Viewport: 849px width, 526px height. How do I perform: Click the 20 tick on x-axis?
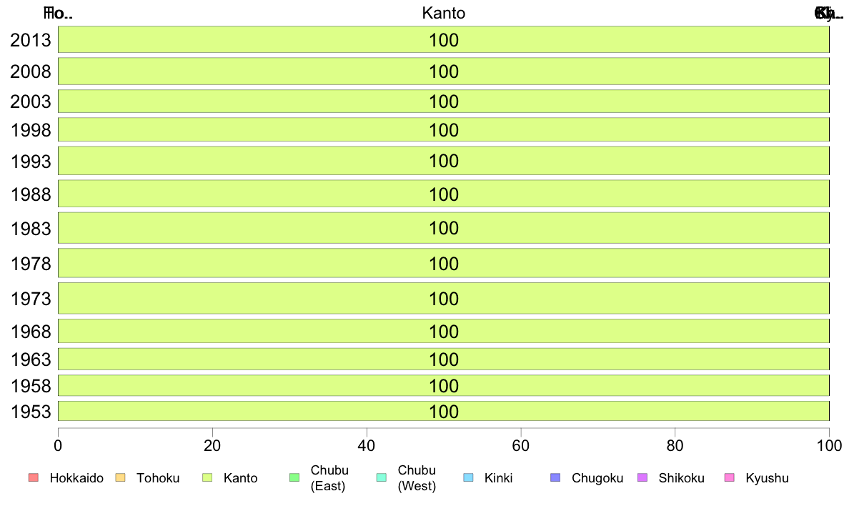(x=212, y=446)
